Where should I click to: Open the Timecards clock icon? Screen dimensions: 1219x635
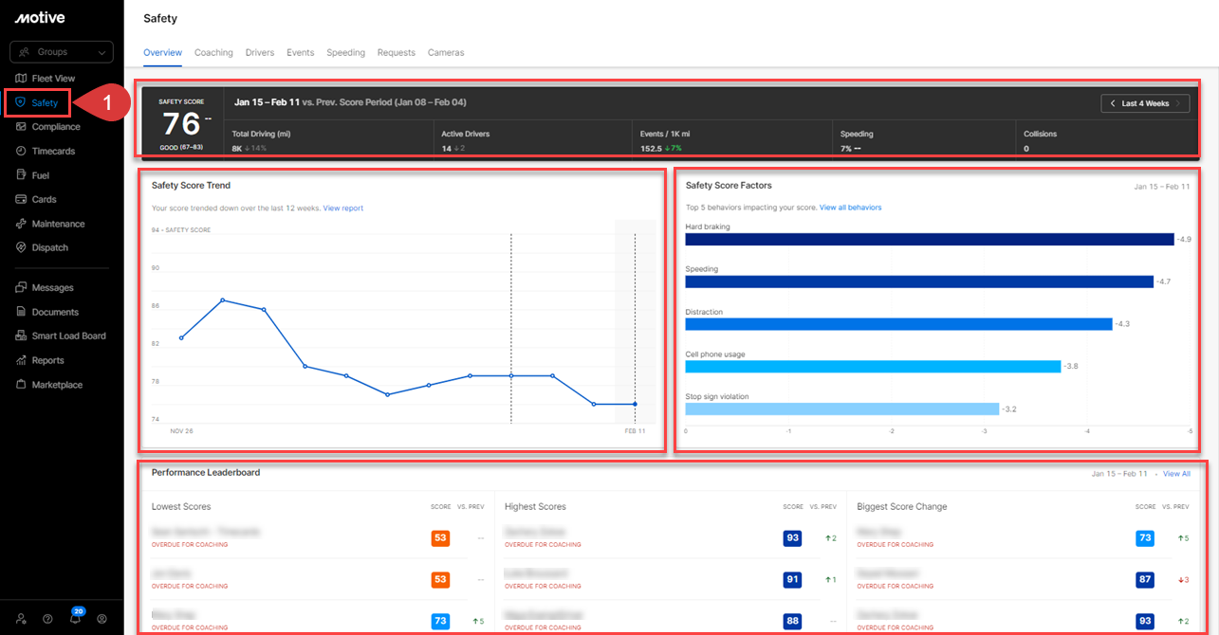coord(22,151)
